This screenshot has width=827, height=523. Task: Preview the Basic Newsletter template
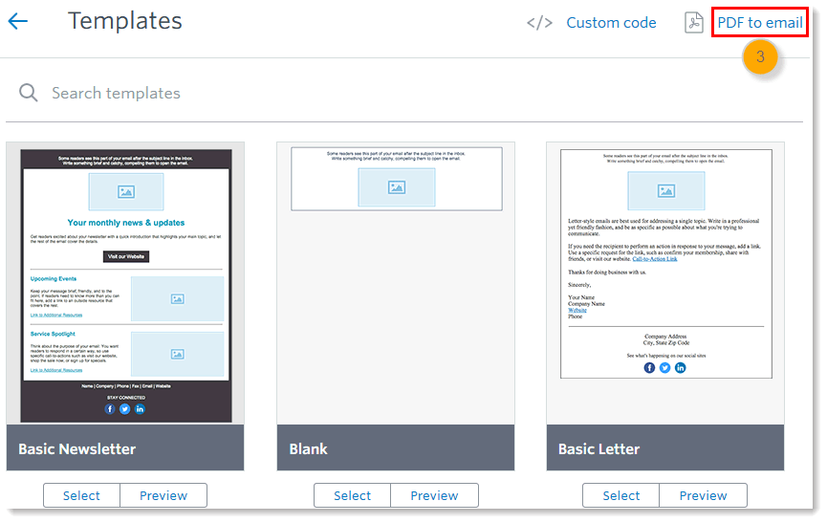pyautogui.click(x=163, y=495)
